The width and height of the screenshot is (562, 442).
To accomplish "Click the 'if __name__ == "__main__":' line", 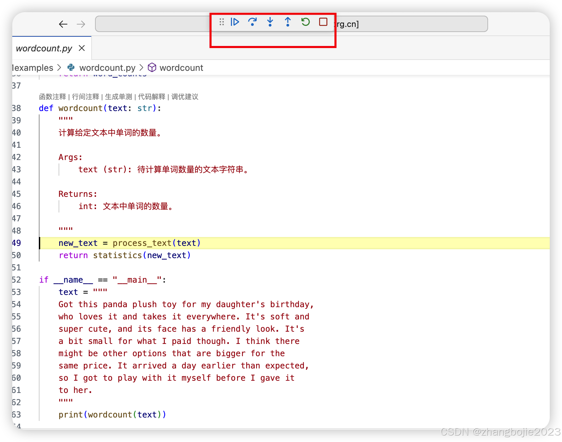I will coord(103,280).
